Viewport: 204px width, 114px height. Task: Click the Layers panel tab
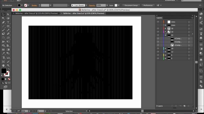pos(159,18)
